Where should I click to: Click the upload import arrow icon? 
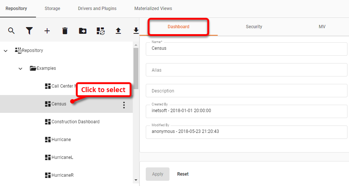coord(118,31)
